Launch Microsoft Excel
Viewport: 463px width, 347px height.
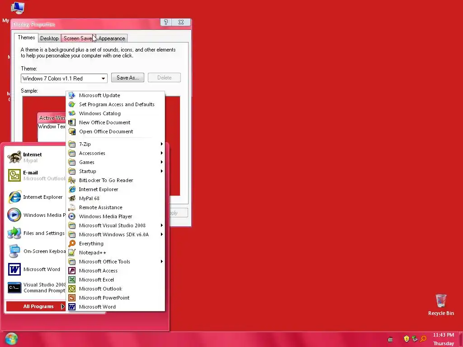pyautogui.click(x=115, y=280)
